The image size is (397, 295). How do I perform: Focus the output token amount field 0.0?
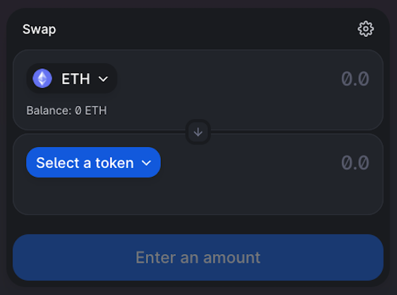[x=355, y=163]
